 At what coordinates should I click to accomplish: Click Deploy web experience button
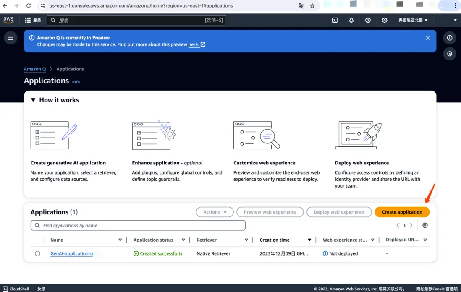339,212
